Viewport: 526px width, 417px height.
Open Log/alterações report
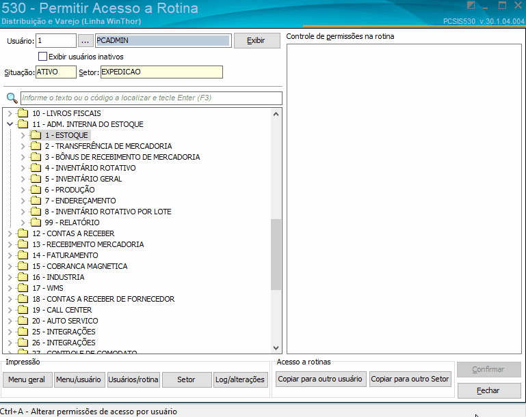pyautogui.click(x=240, y=379)
